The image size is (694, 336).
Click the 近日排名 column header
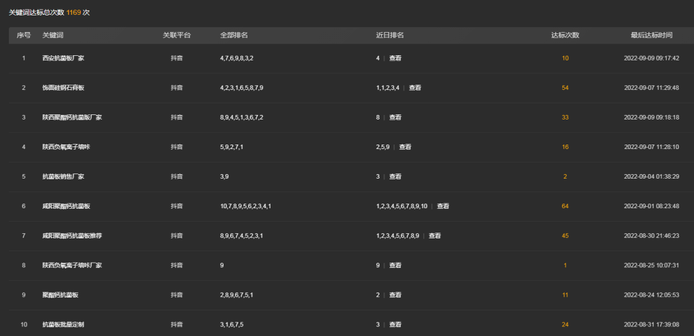[389, 35]
